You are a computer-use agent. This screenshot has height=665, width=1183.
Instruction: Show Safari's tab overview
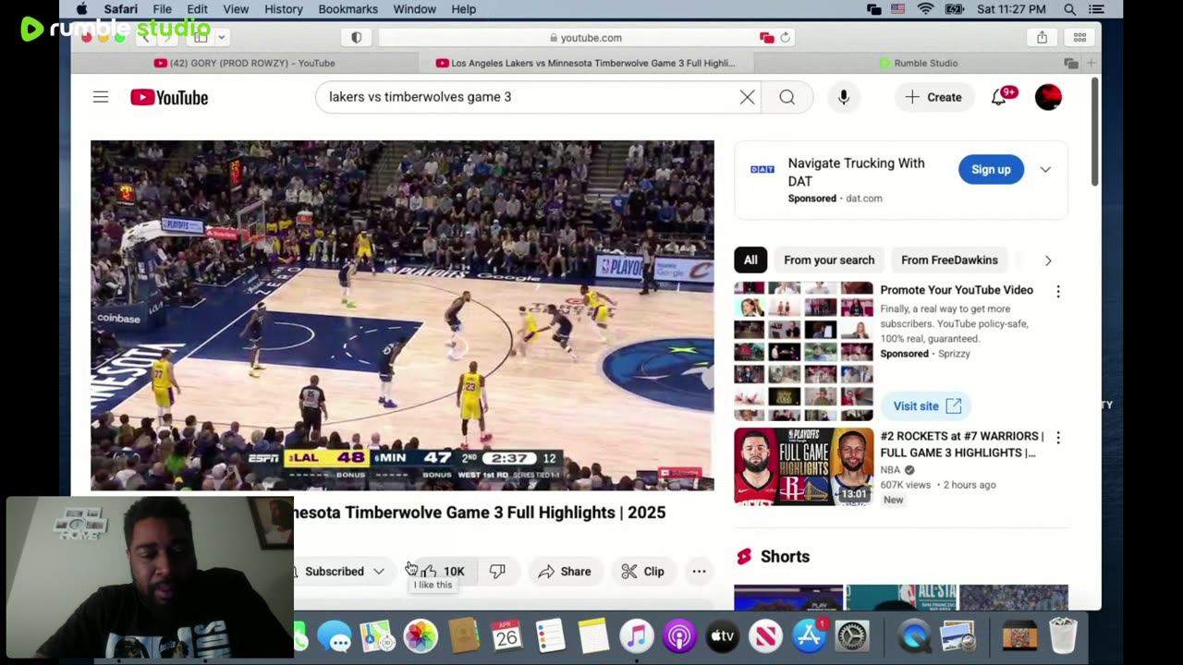click(x=1079, y=37)
